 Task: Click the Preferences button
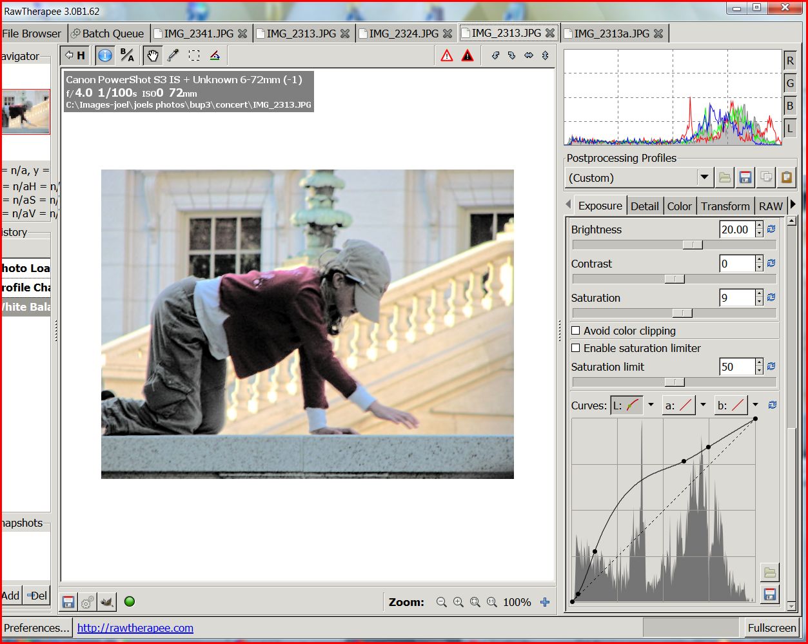(x=35, y=627)
